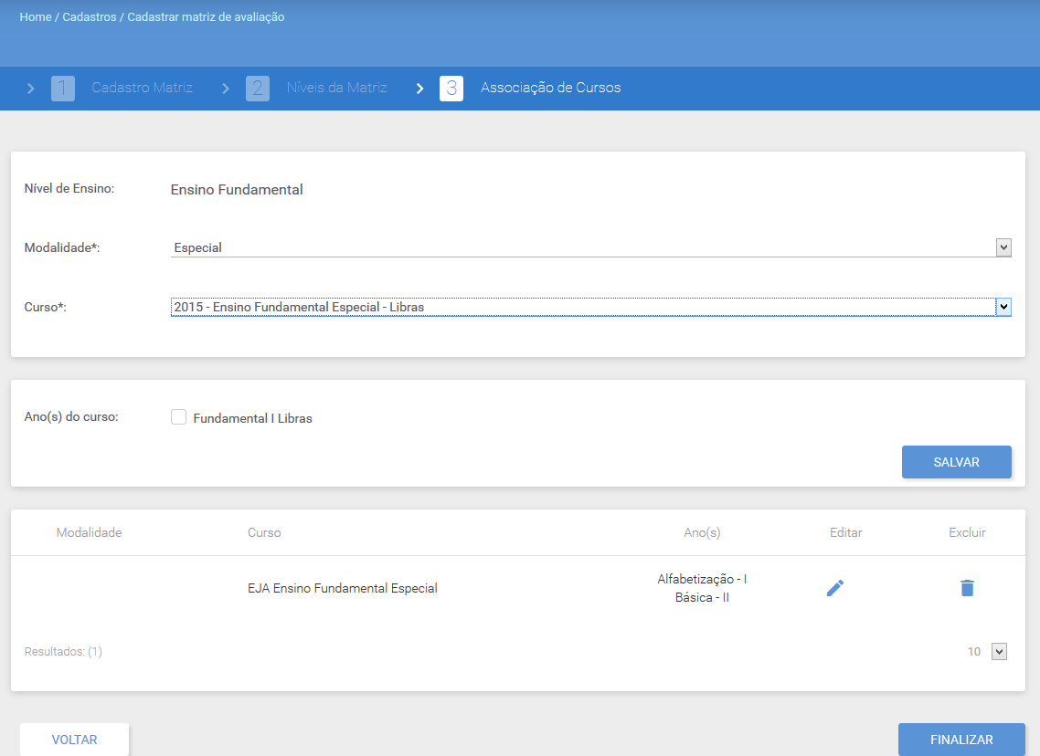The image size is (1040, 756).
Task: Click the FINALIZAR button
Action: pos(961,740)
